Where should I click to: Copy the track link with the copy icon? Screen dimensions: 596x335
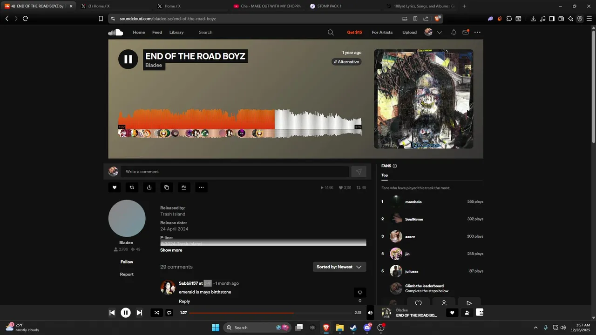click(167, 188)
